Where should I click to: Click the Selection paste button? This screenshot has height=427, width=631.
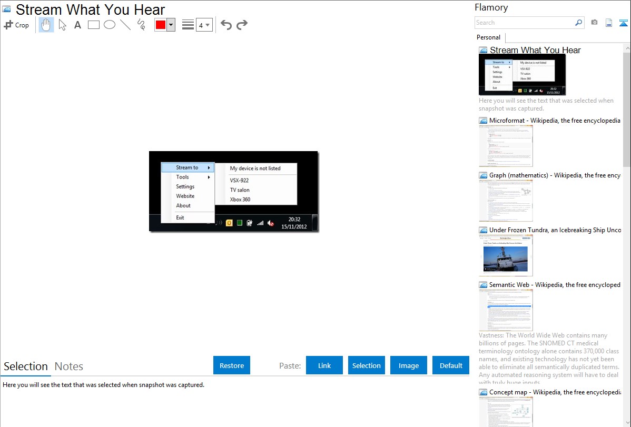[367, 365]
